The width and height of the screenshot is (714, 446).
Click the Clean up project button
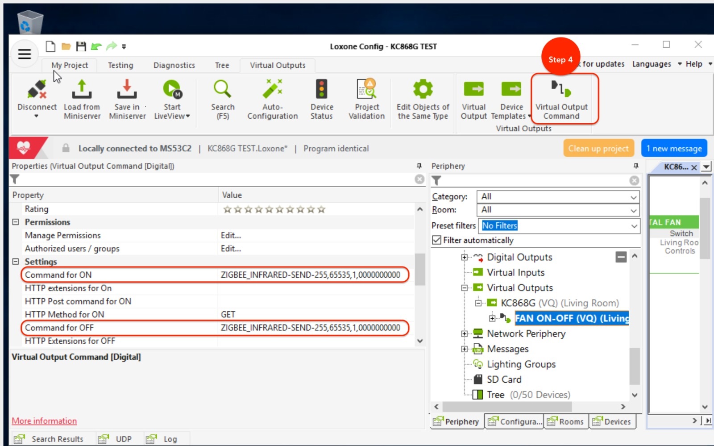598,149
